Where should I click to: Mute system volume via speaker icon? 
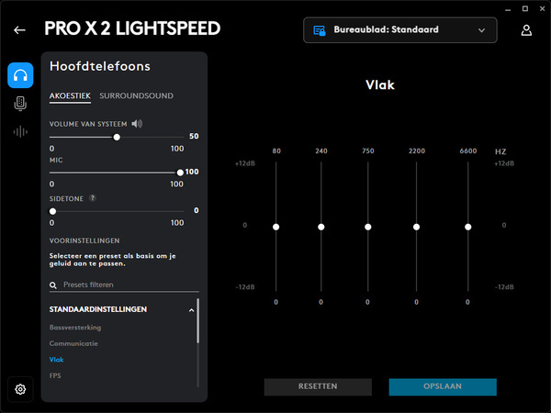point(137,124)
